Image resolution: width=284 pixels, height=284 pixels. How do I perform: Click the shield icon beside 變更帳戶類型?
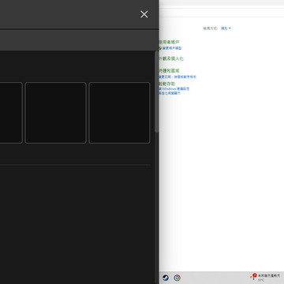coord(160,48)
